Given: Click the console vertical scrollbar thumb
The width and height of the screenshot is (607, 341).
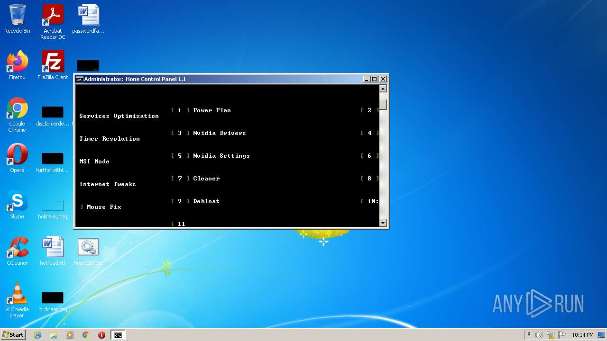Looking at the screenshot, I should tap(383, 105).
